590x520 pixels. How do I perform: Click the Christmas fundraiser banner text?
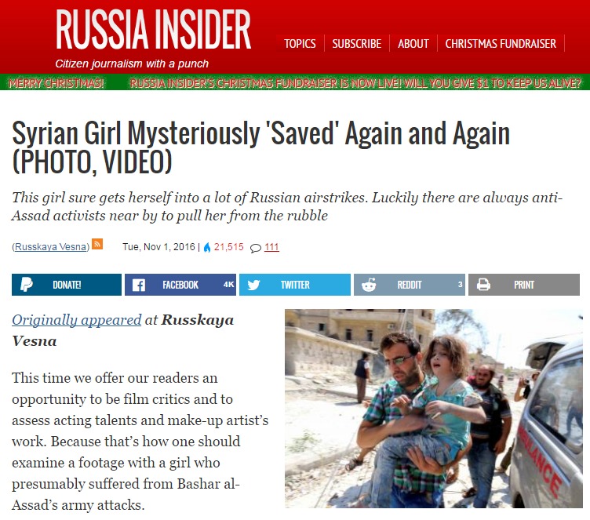[x=355, y=82]
